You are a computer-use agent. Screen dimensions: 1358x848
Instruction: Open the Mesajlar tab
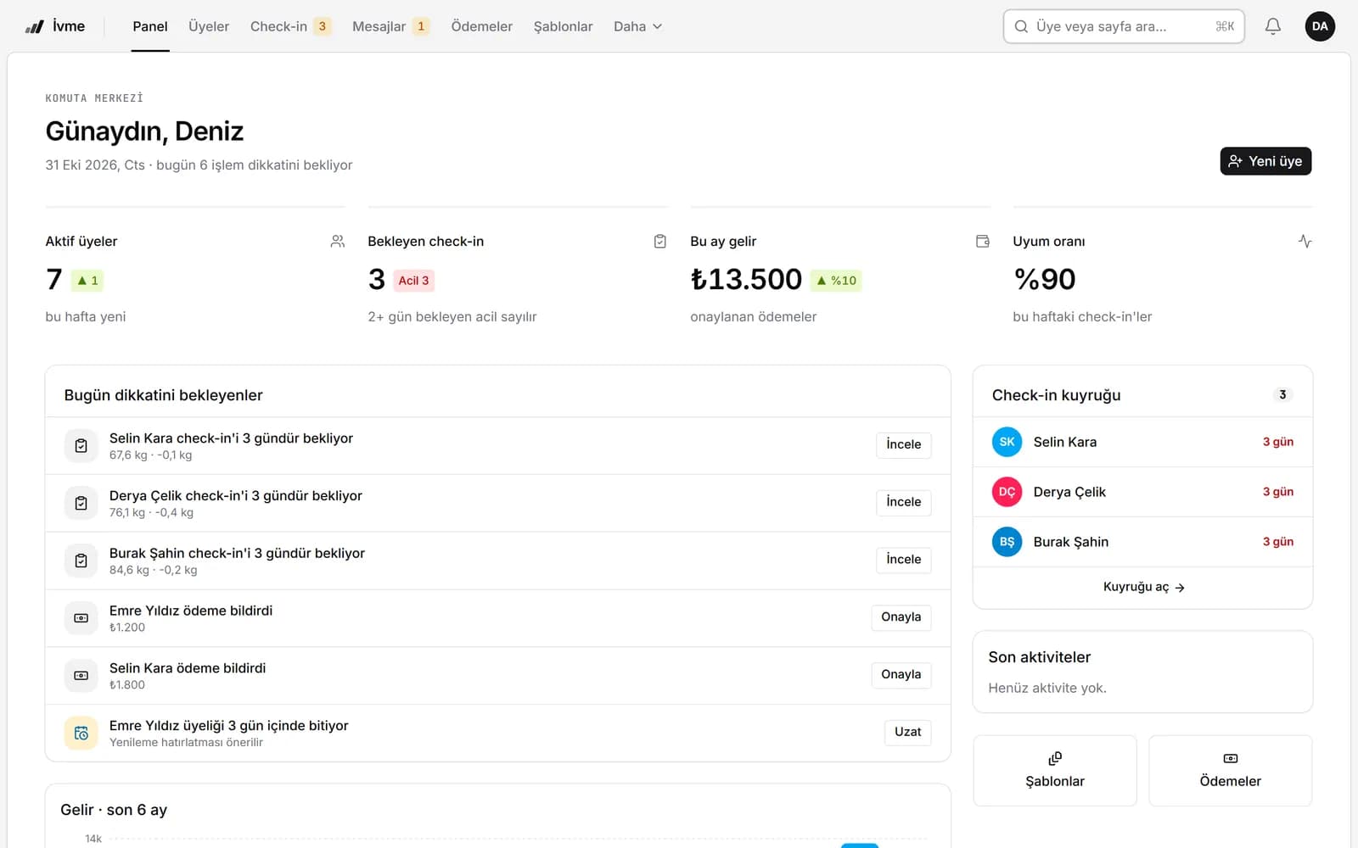point(390,26)
